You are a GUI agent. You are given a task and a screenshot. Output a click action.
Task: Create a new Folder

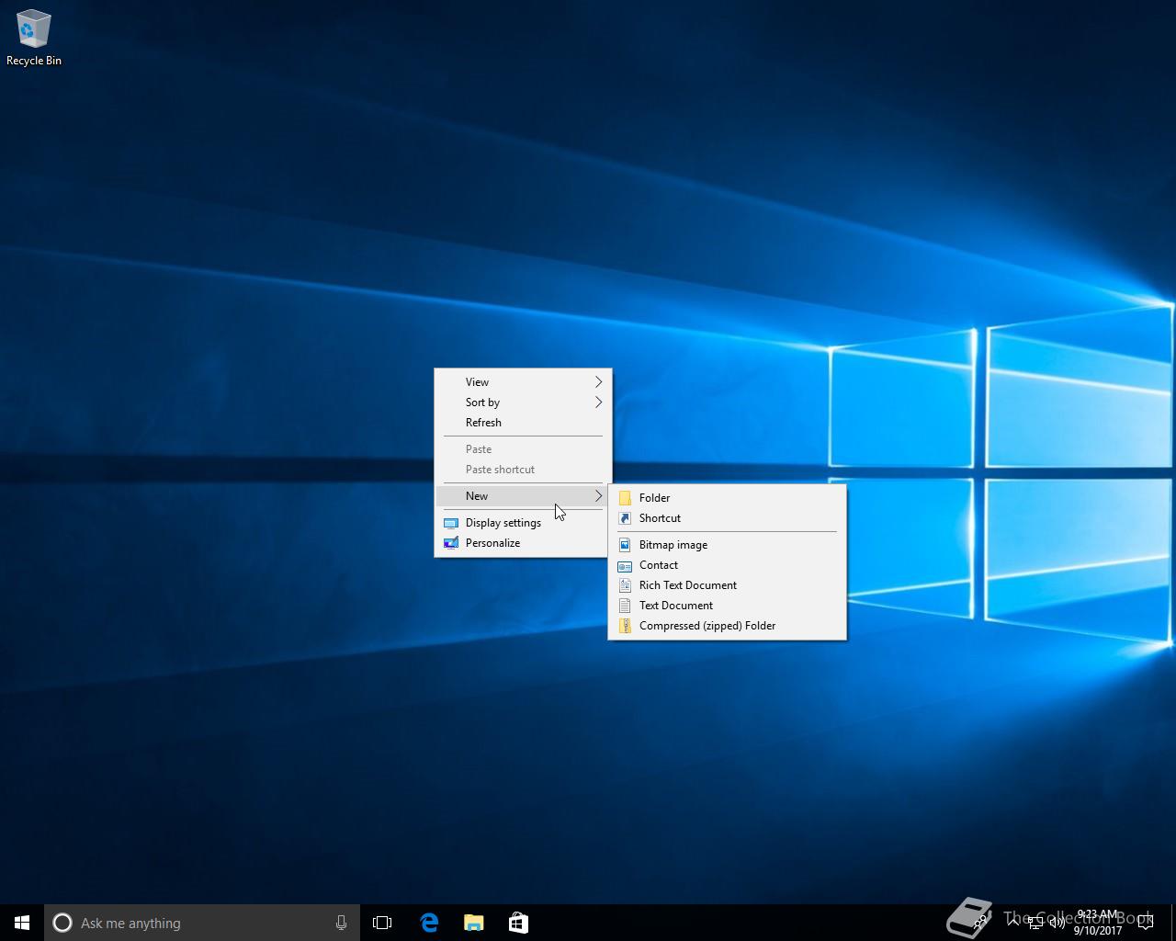[x=727, y=498]
